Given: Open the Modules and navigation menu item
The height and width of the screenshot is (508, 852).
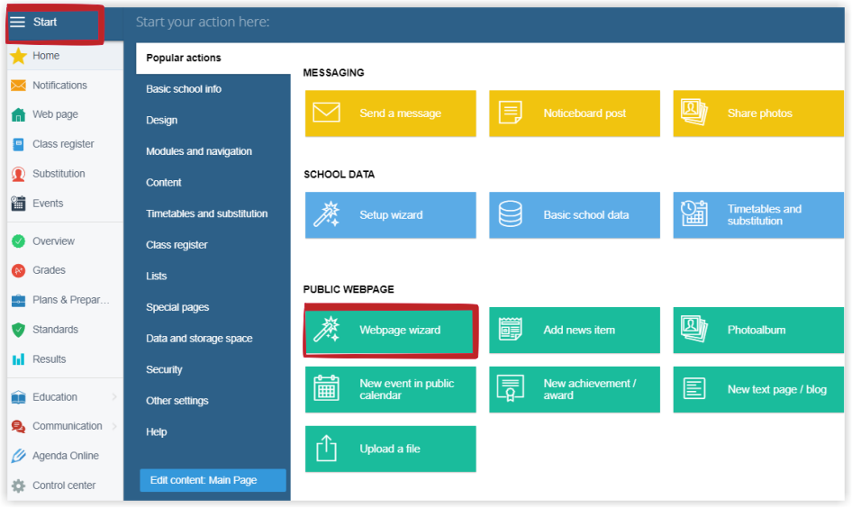Looking at the screenshot, I should 199,151.
